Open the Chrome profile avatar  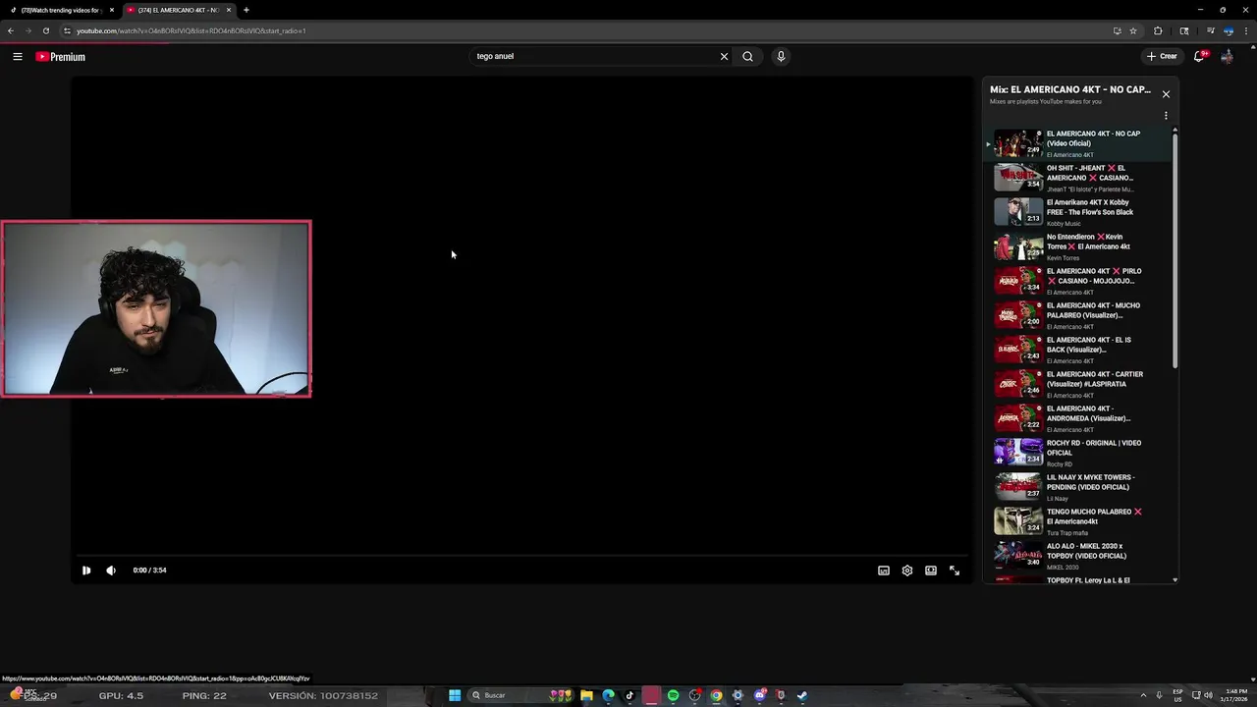point(1229,30)
